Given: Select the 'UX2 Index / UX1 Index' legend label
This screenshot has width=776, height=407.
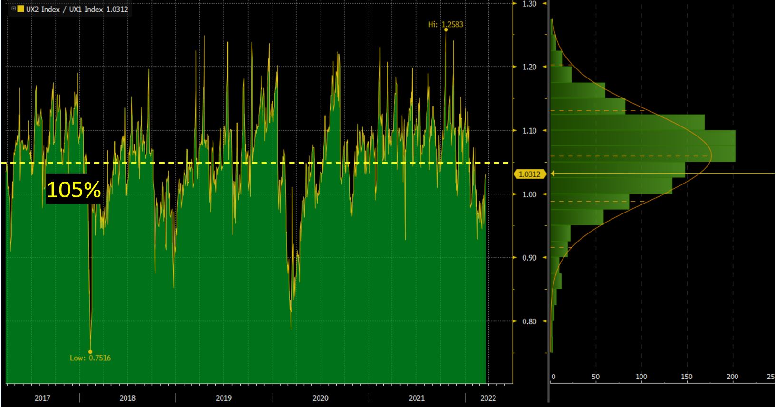Looking at the screenshot, I should 64,9.
